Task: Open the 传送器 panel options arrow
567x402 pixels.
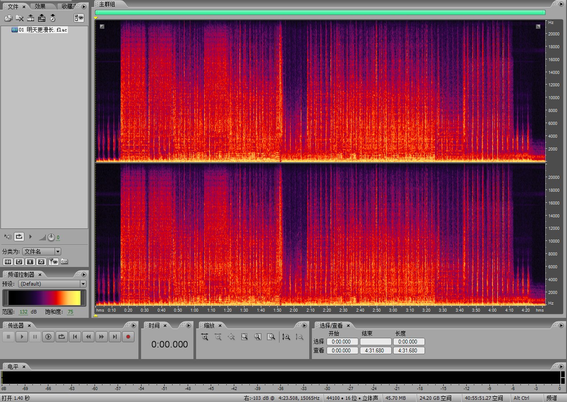Action: [134, 325]
